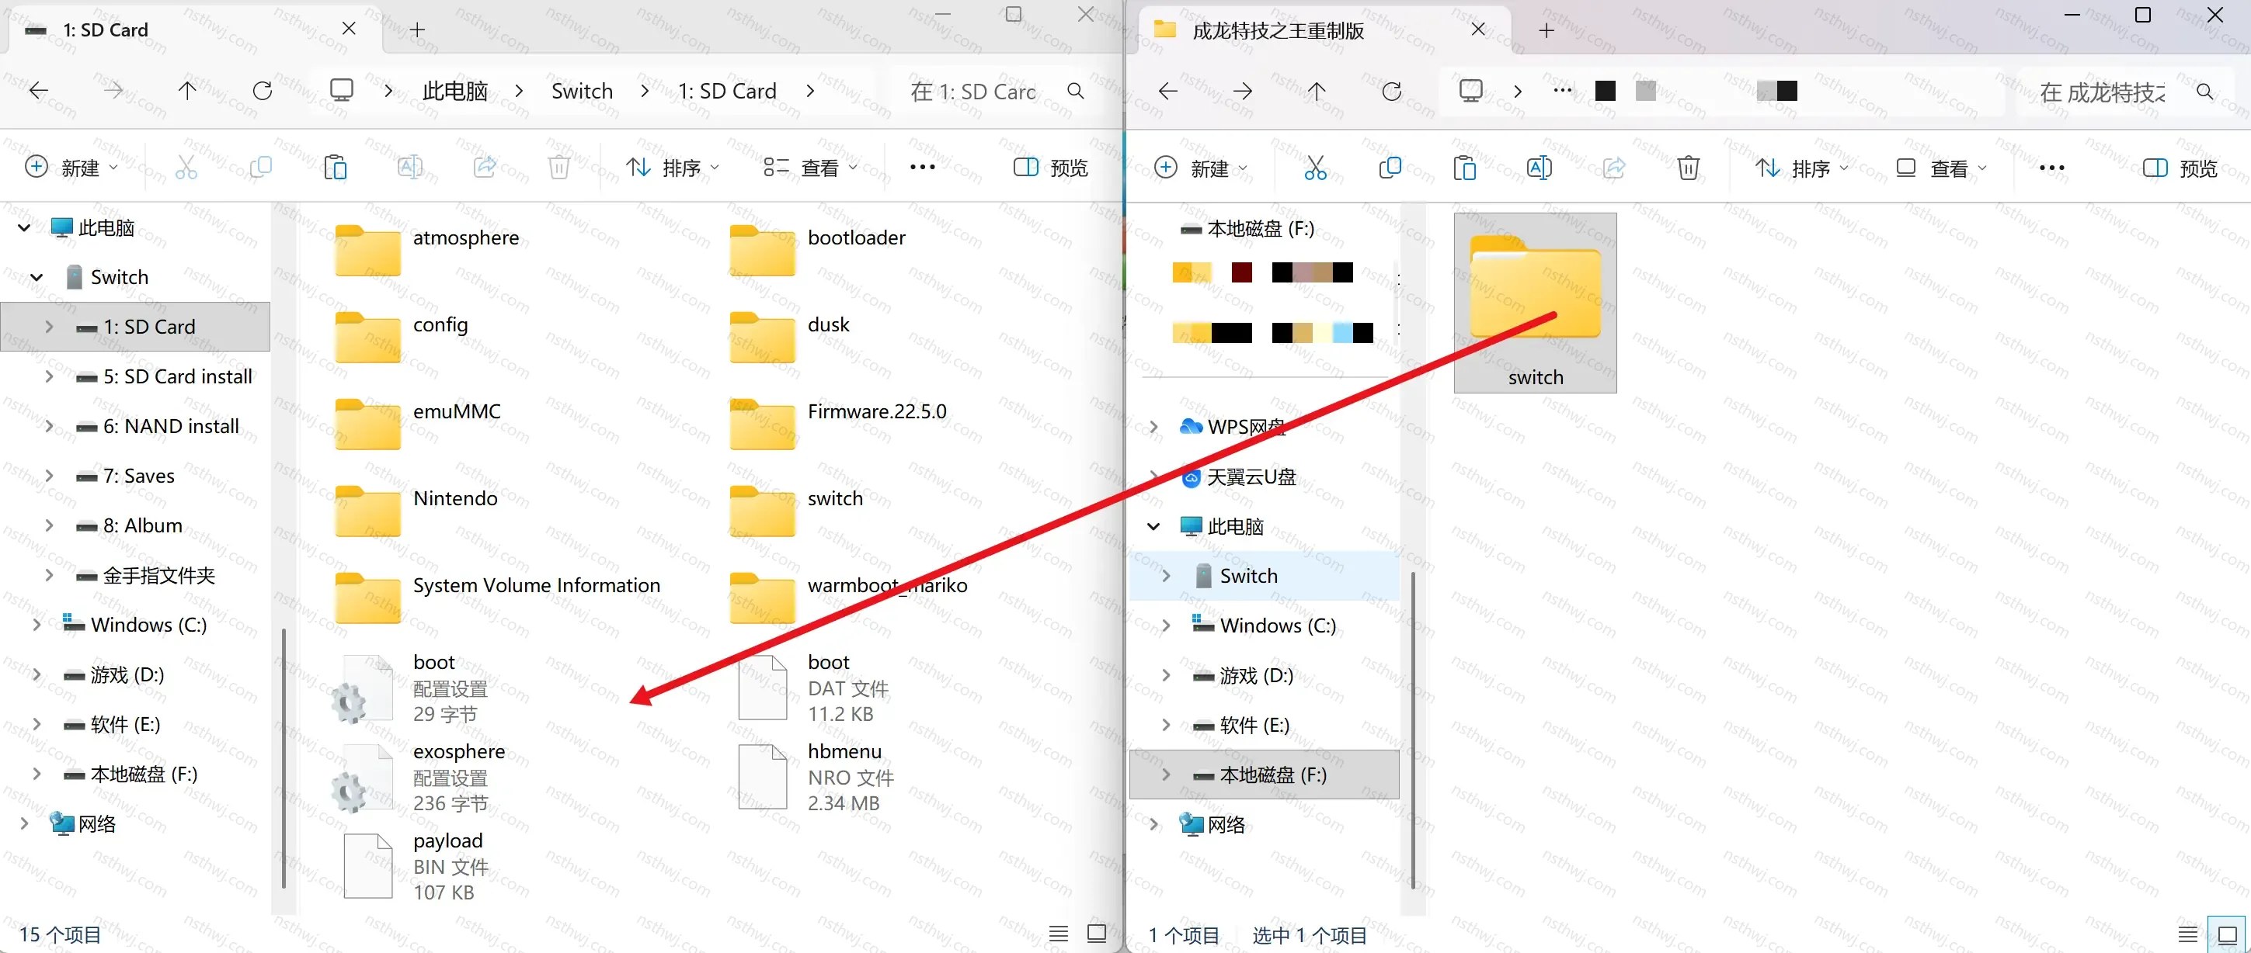Select the switch folder thumbnail in right window

pyautogui.click(x=1536, y=302)
